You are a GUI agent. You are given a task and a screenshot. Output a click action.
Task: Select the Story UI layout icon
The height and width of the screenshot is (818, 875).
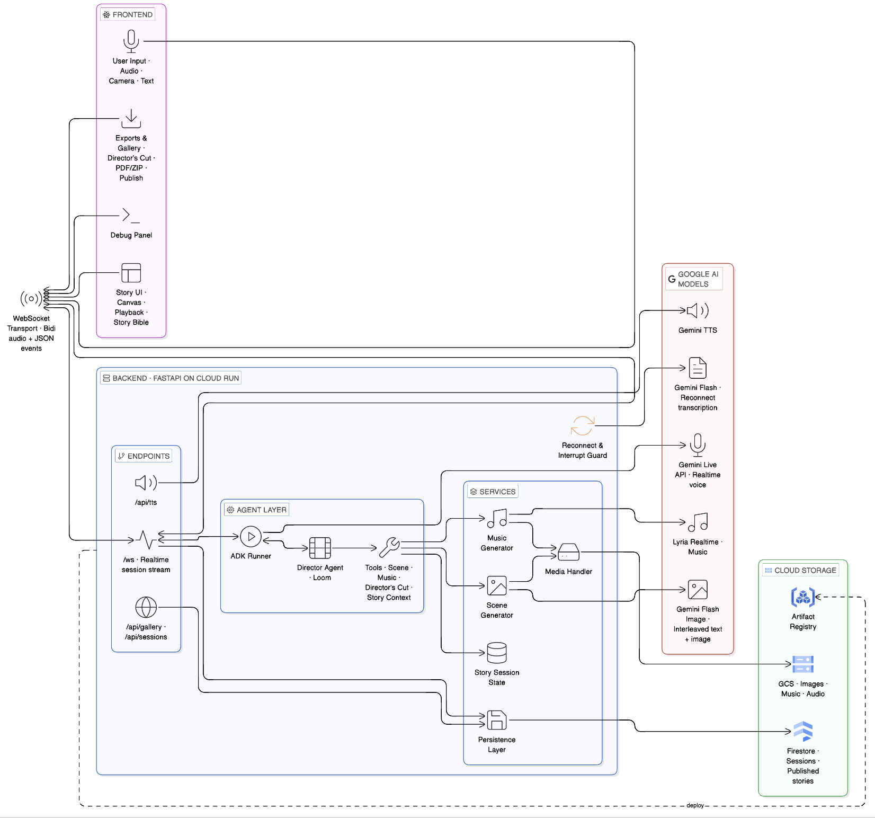[131, 273]
